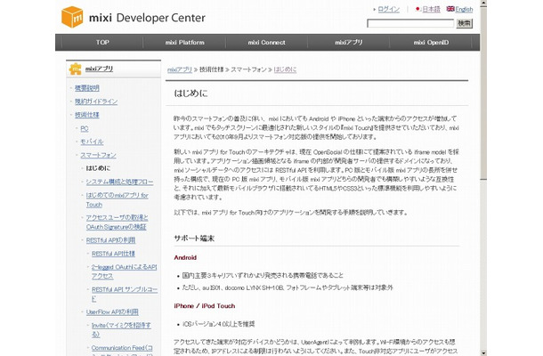The image size is (543, 356).
Task: Open 規約ガイドライン in the sidebar
Action: 96,101
